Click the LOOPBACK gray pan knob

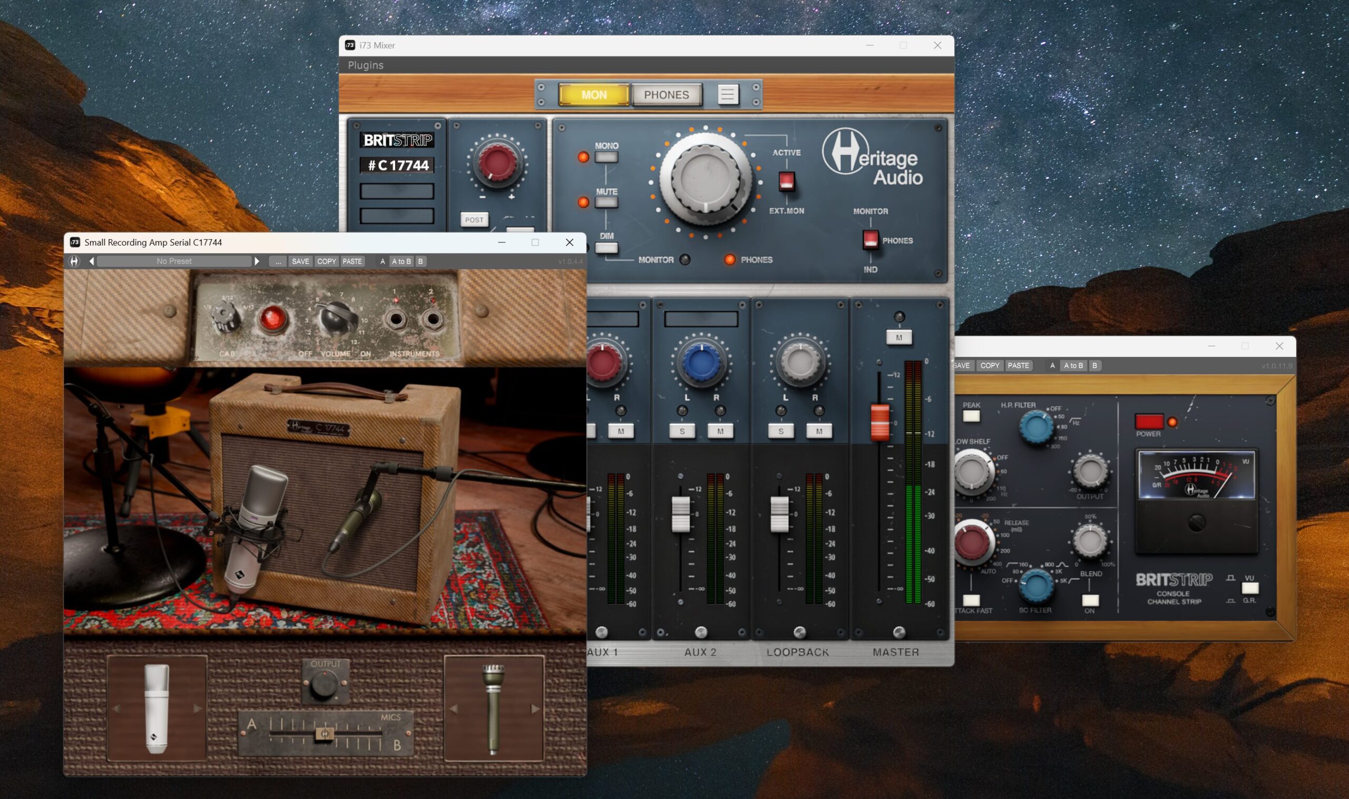click(x=800, y=363)
